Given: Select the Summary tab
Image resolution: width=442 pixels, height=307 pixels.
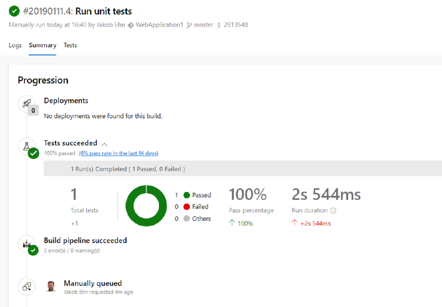Looking at the screenshot, I should pyautogui.click(x=43, y=45).
